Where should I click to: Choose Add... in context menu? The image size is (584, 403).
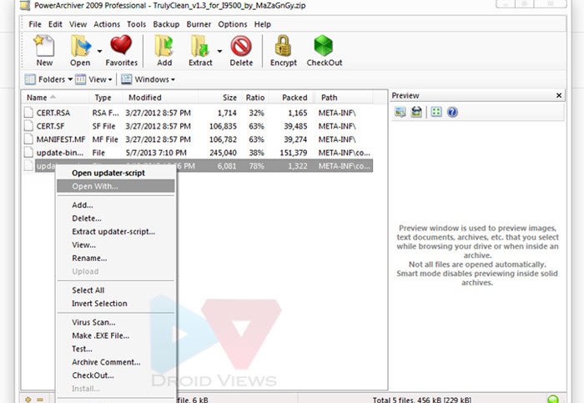point(115,205)
